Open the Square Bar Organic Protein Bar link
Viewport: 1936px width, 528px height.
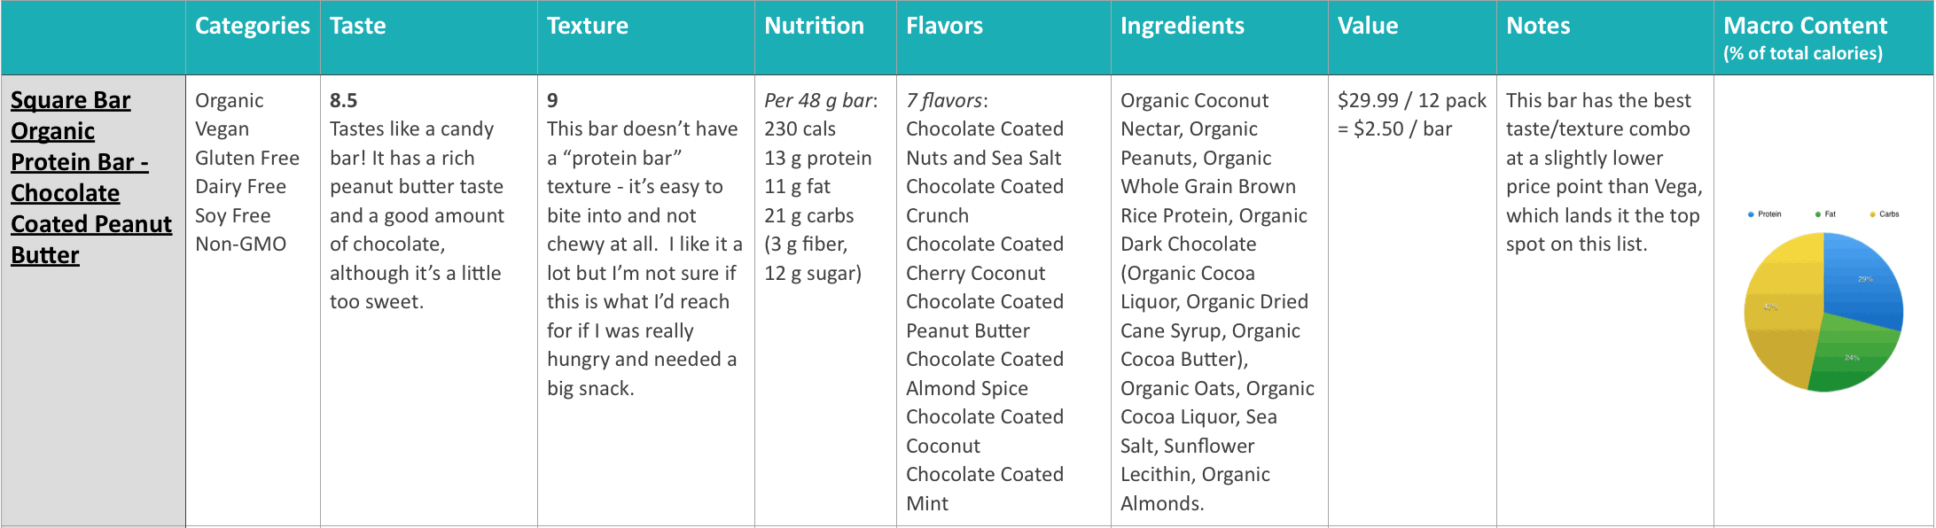pos(91,177)
